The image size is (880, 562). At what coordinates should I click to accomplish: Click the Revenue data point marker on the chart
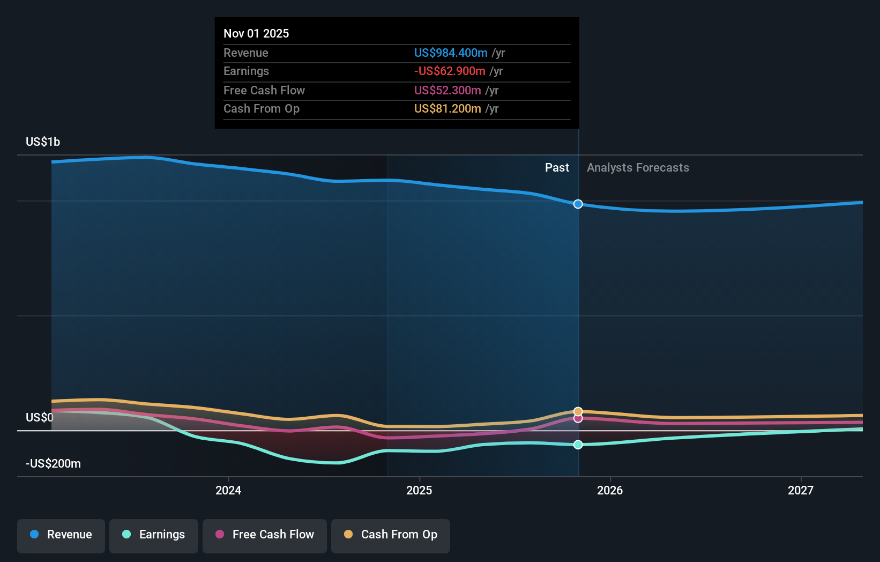tap(577, 204)
